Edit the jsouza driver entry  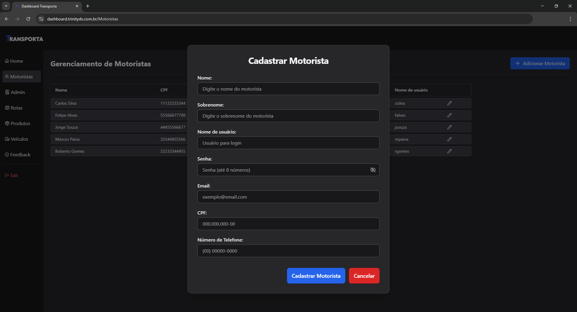pyautogui.click(x=449, y=127)
